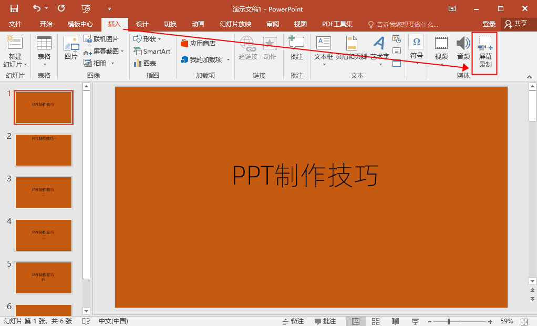This screenshot has width=537, height=326.
Task: Insert a SmartArt graphic
Action: [152, 52]
